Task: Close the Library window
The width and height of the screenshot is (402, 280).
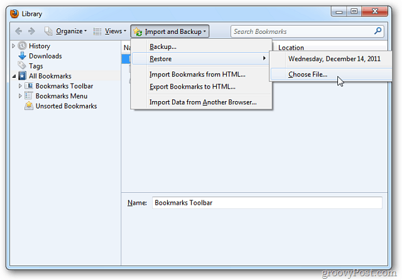Action: [x=374, y=11]
